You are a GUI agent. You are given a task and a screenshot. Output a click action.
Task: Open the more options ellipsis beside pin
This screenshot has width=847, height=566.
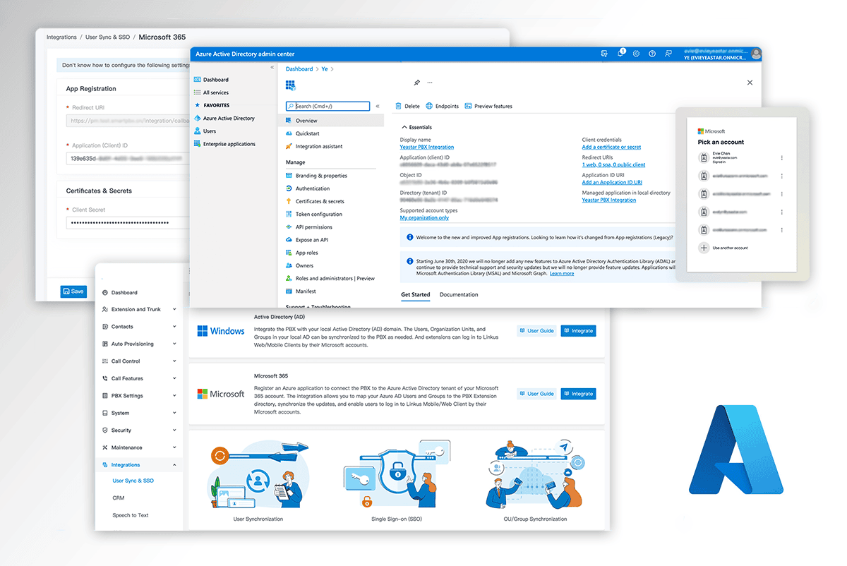(x=429, y=83)
